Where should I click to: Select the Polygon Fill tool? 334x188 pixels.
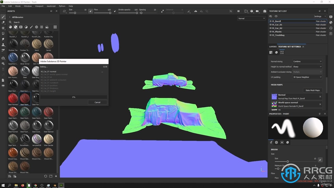coord(3,33)
